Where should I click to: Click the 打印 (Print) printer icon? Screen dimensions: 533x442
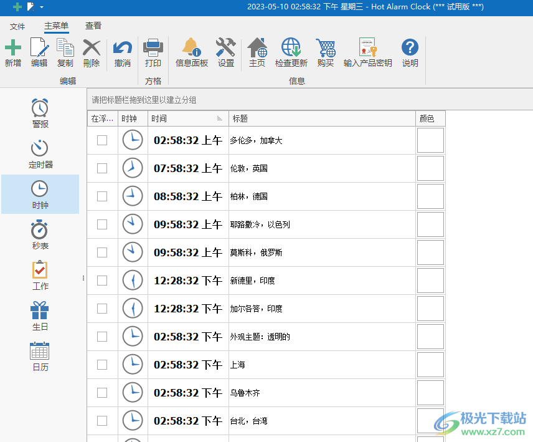[x=153, y=47]
